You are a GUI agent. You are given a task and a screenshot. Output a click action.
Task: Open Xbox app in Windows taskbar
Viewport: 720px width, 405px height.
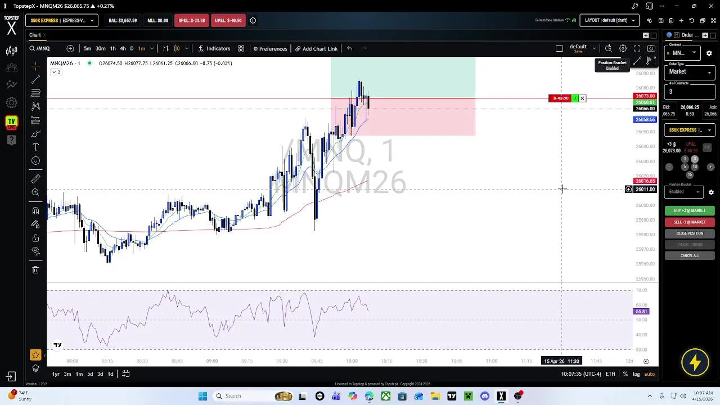click(x=386, y=396)
